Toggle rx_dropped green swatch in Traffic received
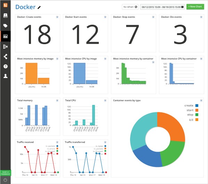 (57, 151)
